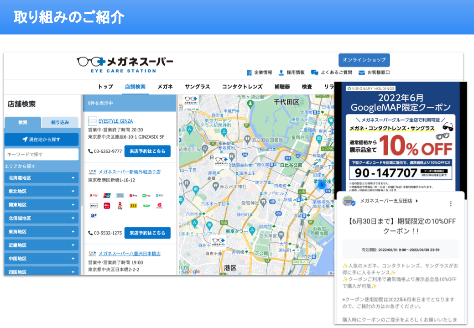474x328 pixels.
Task: Click the Rakuten Edy payment icon
Action: (x=120, y=206)
